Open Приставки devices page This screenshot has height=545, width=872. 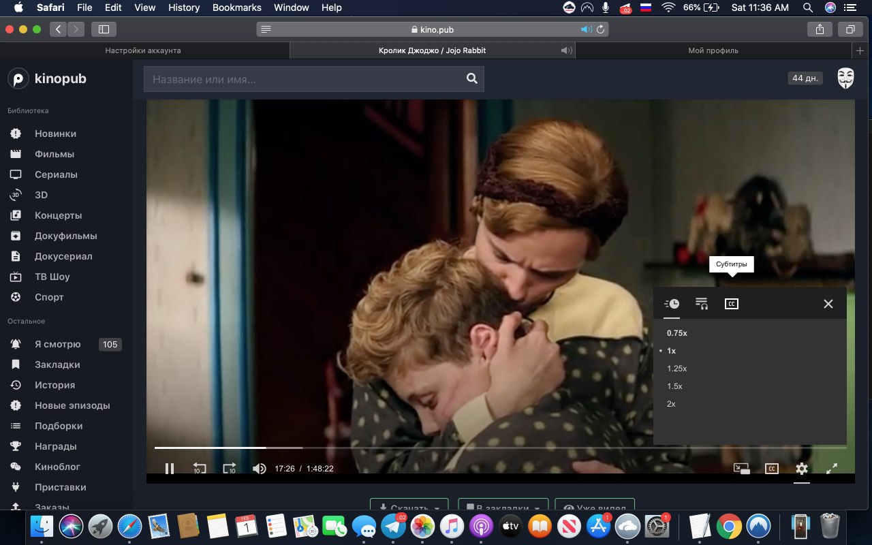pyautogui.click(x=60, y=487)
